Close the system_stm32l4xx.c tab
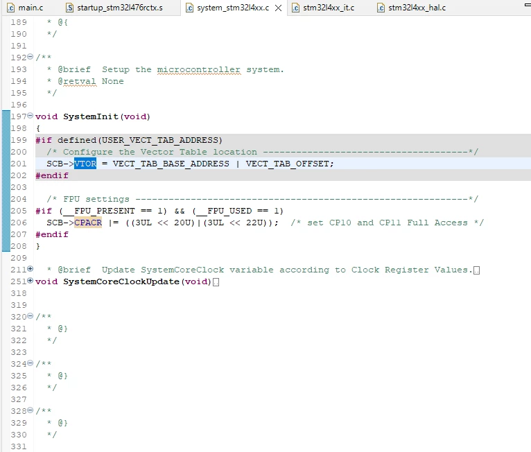Viewport: 531px width, 452px height. (x=279, y=8)
